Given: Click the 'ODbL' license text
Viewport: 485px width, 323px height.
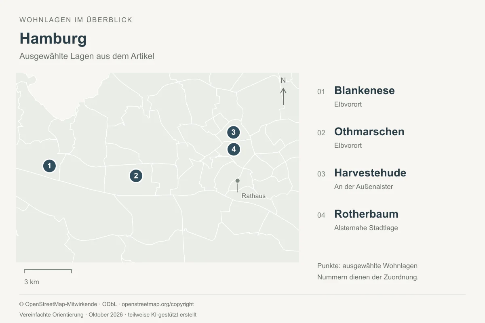Looking at the screenshot, I should coord(109,304).
